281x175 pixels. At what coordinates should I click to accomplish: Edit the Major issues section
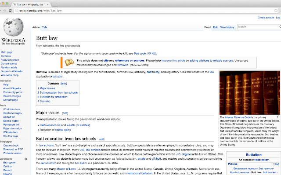(x=65, y=113)
